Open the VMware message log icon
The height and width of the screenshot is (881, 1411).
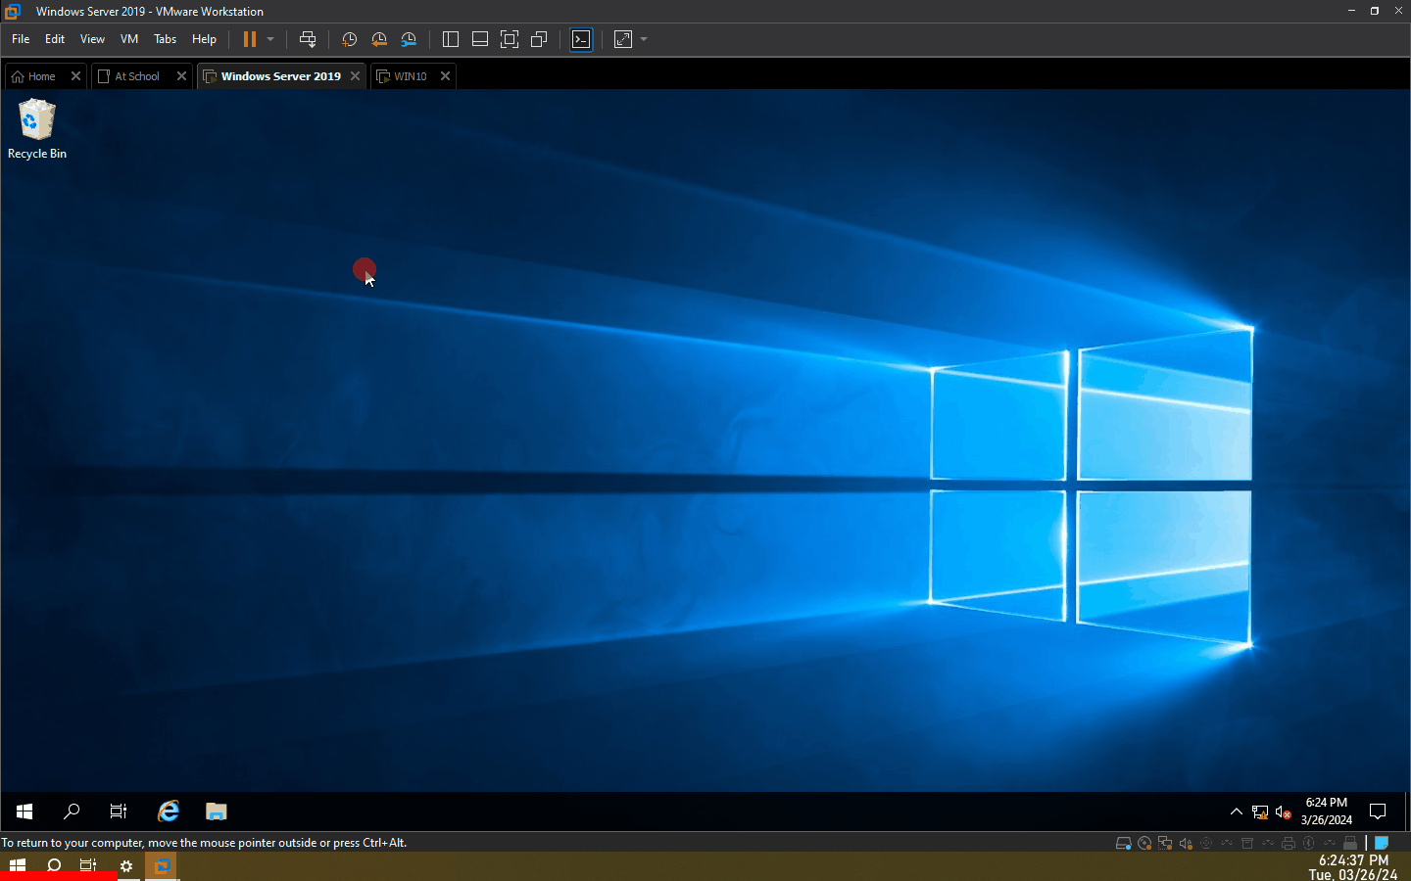(x=1382, y=843)
